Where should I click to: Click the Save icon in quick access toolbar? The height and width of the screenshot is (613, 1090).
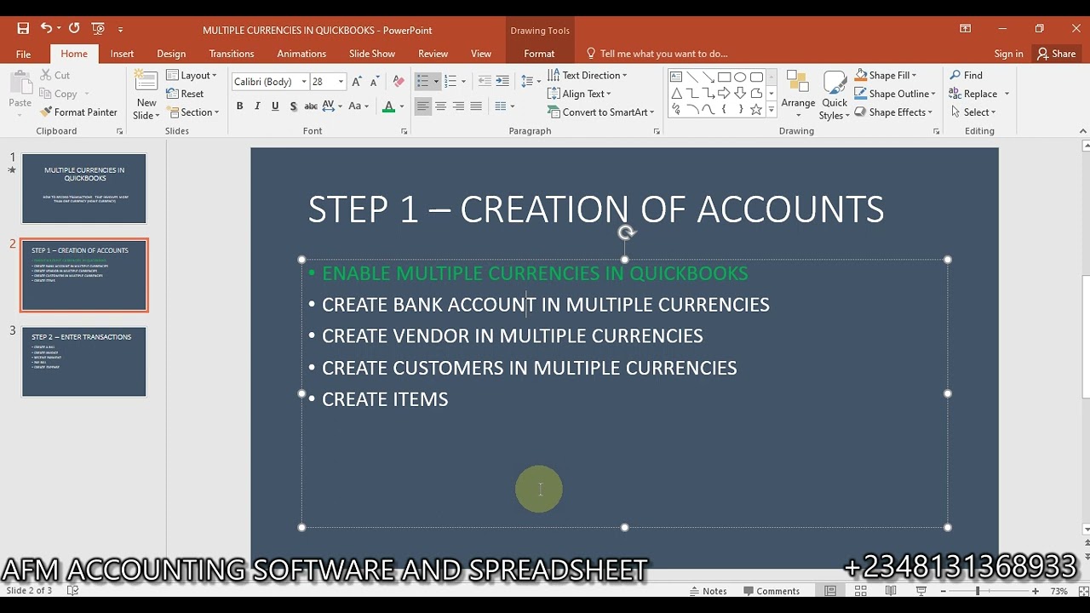point(23,29)
